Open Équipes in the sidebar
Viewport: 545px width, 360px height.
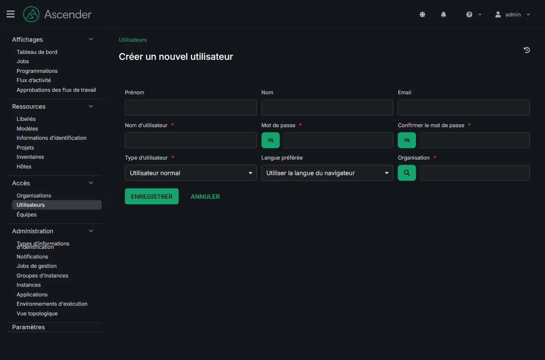coord(26,214)
